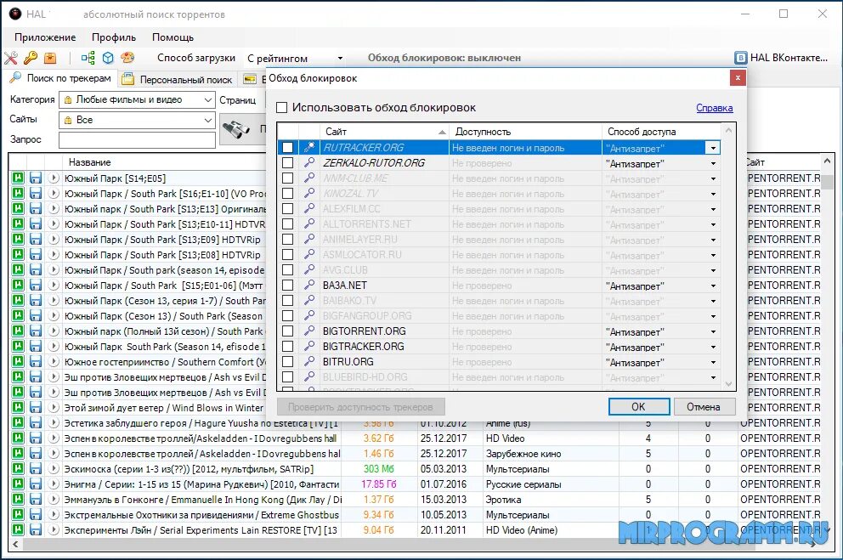Click save icon for Южный Парк [S14;E05]
843x560 pixels.
[36, 178]
